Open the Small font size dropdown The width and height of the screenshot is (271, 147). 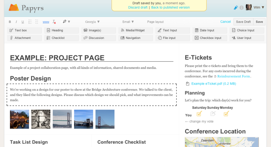tap(128, 22)
